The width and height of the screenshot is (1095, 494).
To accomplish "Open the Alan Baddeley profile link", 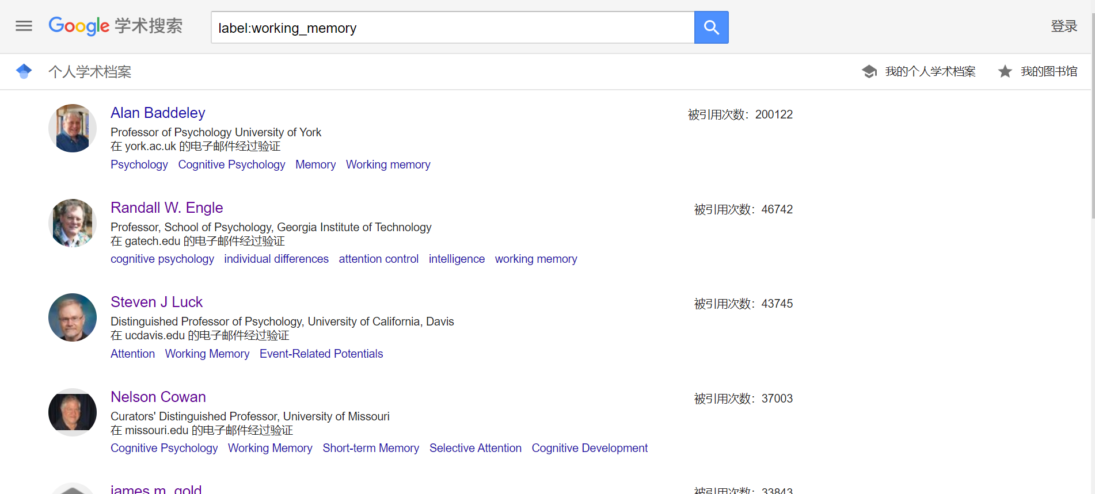I will tap(158, 113).
